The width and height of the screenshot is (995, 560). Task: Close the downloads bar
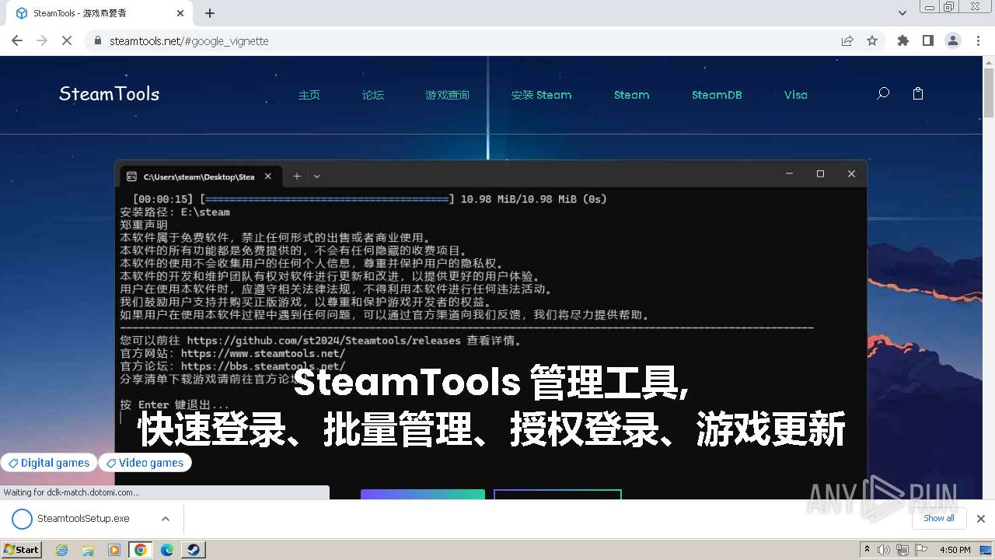pos(981,519)
